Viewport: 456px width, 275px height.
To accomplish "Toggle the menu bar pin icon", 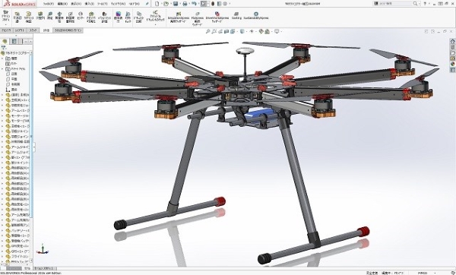I will coord(147,4).
